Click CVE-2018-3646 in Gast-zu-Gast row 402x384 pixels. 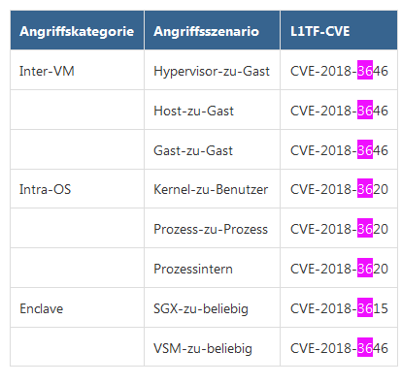point(339,150)
